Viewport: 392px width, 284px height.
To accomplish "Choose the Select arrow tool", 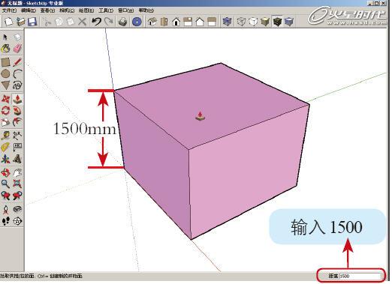I will click(5, 37).
